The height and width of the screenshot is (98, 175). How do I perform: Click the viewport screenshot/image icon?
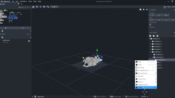140,10
